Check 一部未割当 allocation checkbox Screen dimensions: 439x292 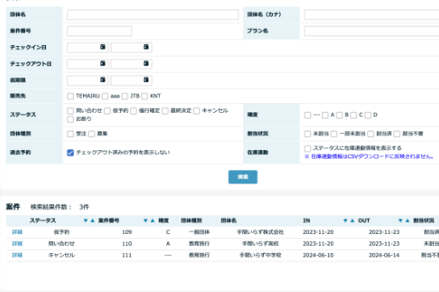(x=334, y=134)
